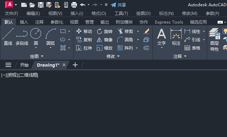The height and width of the screenshot is (137, 227).
Task: Click the 圆角 fillet tool
Action: 125,40
